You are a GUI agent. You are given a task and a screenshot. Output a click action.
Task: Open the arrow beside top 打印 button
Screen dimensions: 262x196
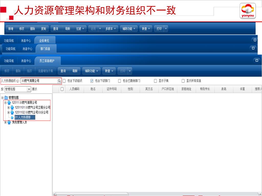click(166, 29)
